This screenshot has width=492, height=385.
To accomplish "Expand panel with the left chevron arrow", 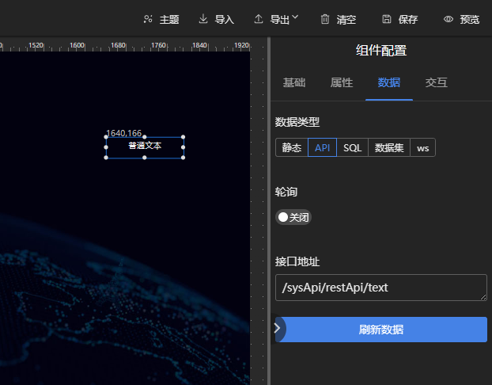I will click(x=278, y=328).
